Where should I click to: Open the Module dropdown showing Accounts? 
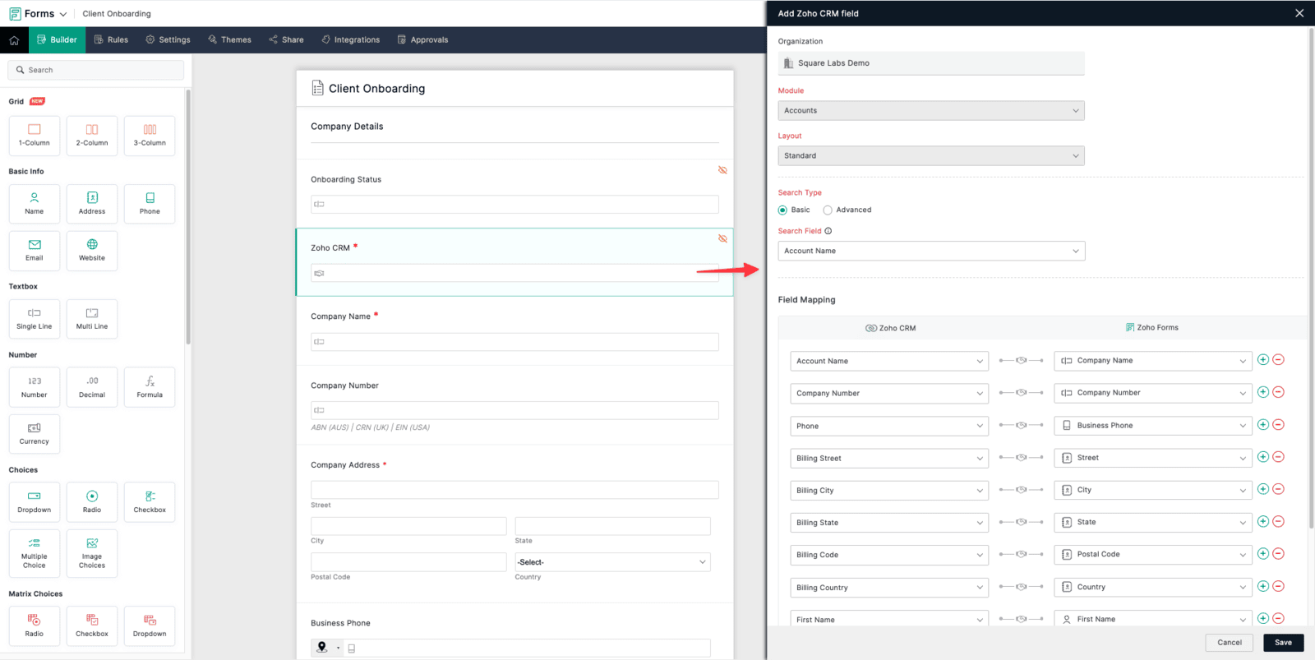coord(930,111)
